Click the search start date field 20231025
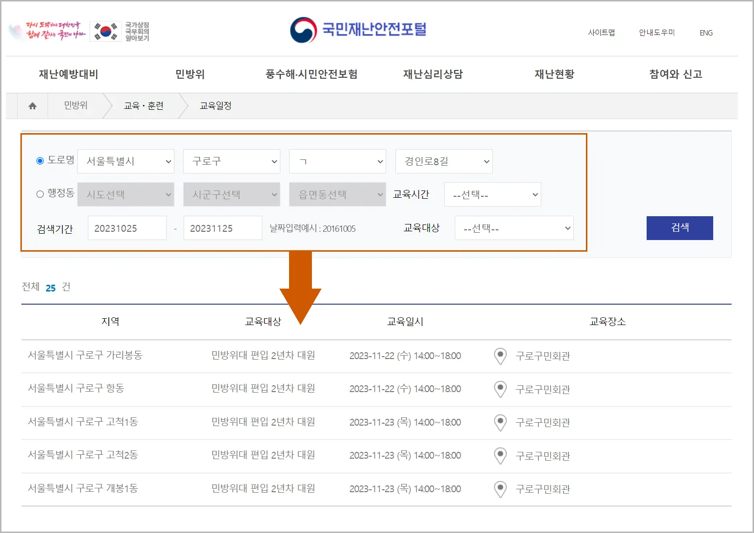Viewport: 754px width, 533px height. coord(127,227)
